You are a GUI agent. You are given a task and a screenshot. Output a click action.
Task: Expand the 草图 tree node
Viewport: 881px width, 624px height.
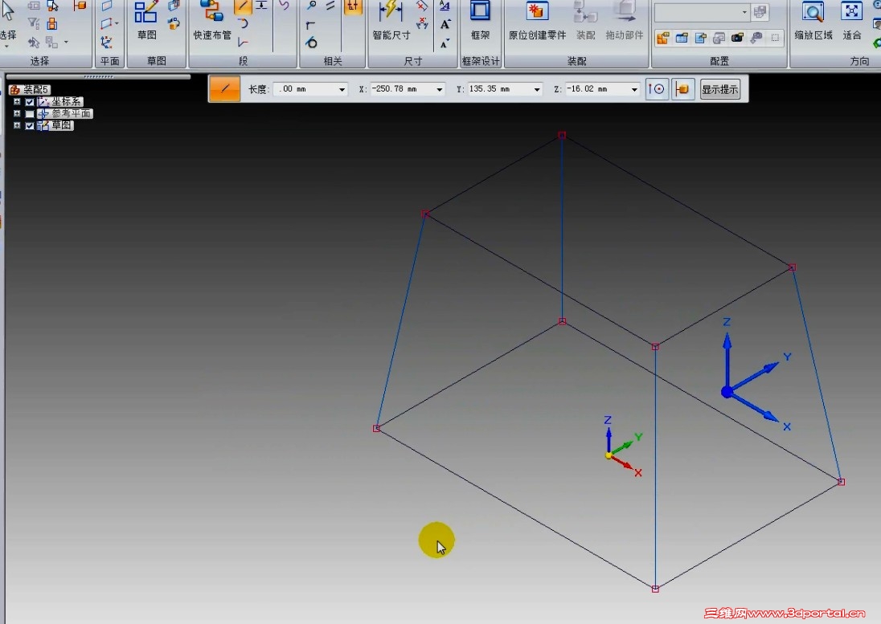pos(17,125)
